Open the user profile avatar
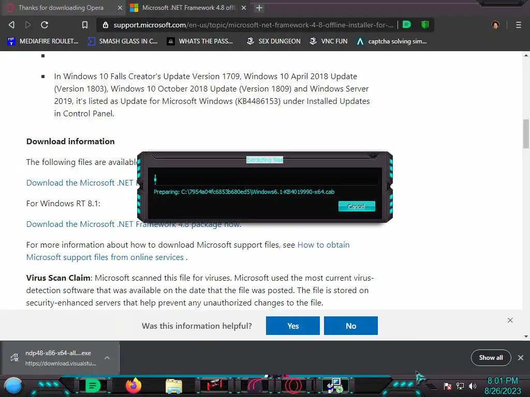The height and width of the screenshot is (397, 530). coord(495,25)
